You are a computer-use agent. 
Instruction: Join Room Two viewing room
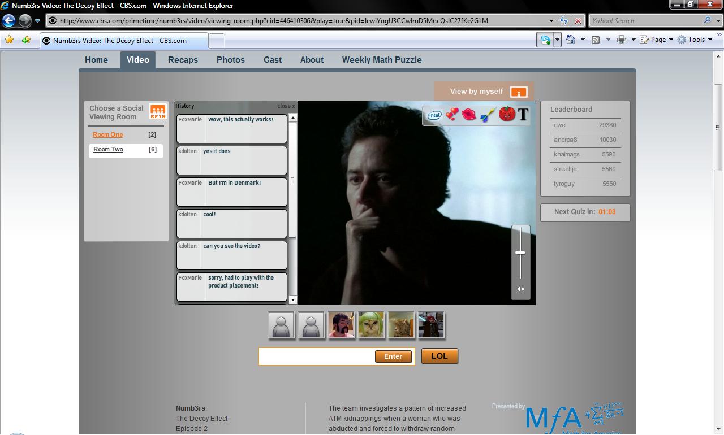(x=108, y=150)
